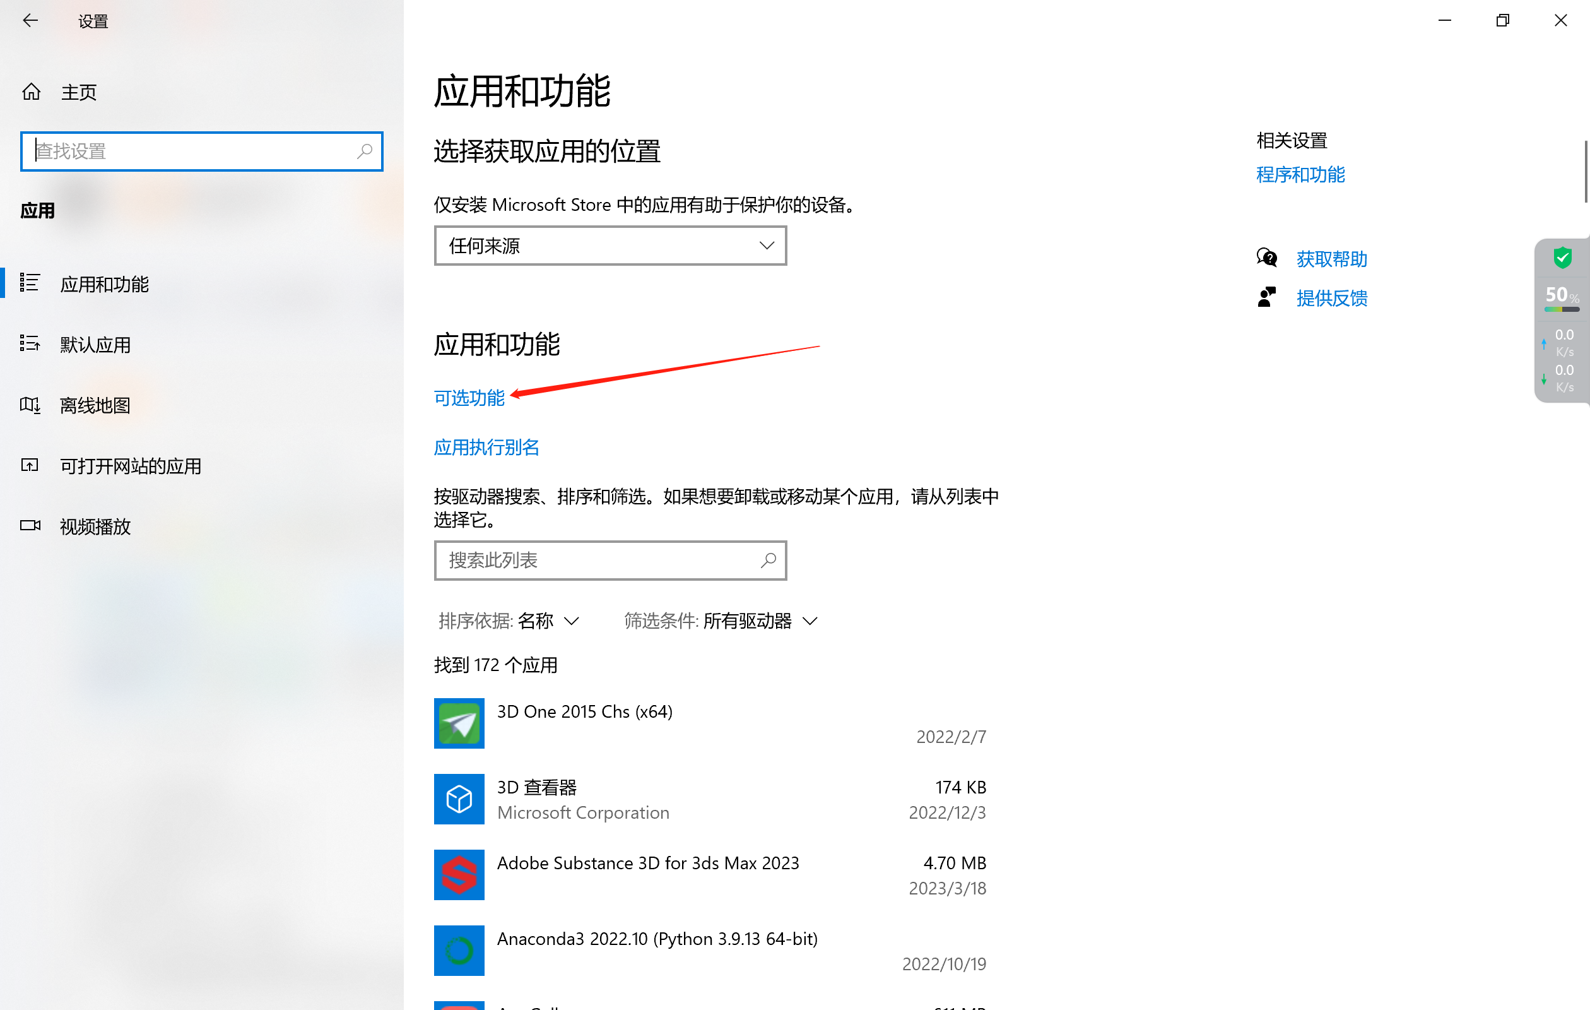Open the 任何来源 dropdown

(610, 246)
